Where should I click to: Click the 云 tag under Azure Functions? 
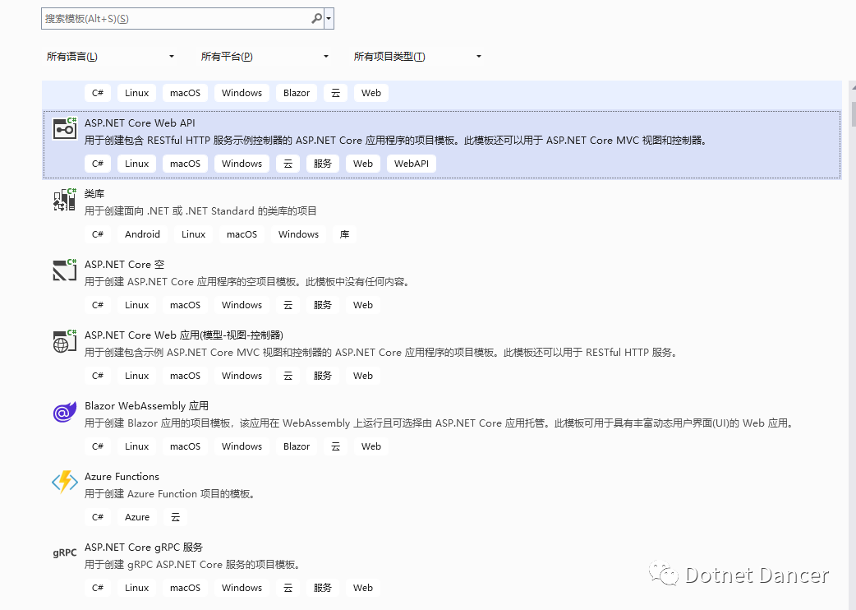pyautogui.click(x=175, y=517)
